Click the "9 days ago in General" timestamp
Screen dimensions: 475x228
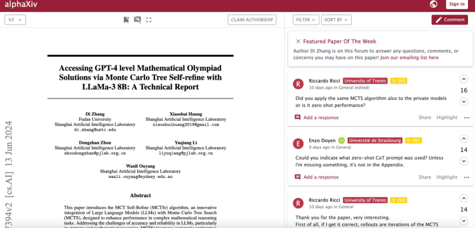tap(329, 147)
